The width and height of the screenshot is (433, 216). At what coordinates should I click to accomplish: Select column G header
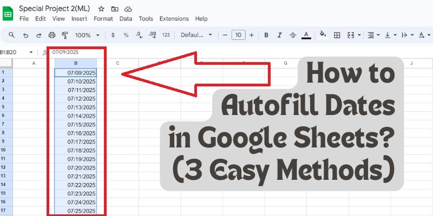[x=286, y=63]
